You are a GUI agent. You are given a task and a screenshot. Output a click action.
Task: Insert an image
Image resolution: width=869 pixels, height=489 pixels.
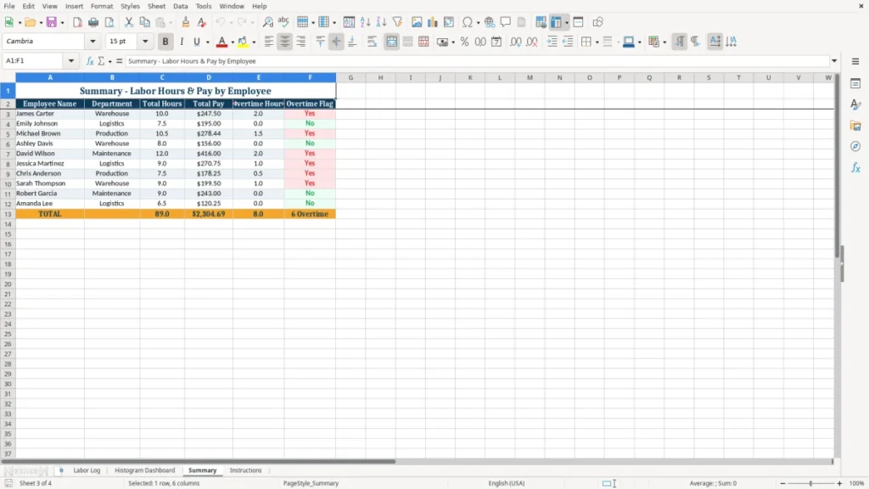(x=417, y=22)
